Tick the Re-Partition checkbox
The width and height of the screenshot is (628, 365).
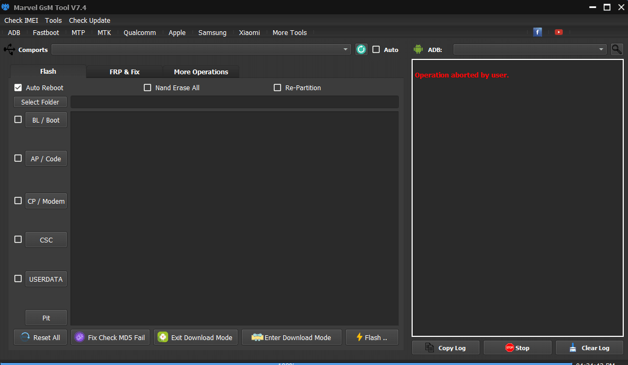click(277, 88)
